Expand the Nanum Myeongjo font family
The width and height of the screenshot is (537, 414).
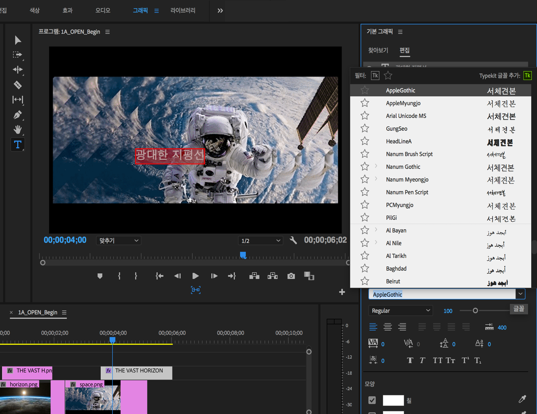pos(376,179)
